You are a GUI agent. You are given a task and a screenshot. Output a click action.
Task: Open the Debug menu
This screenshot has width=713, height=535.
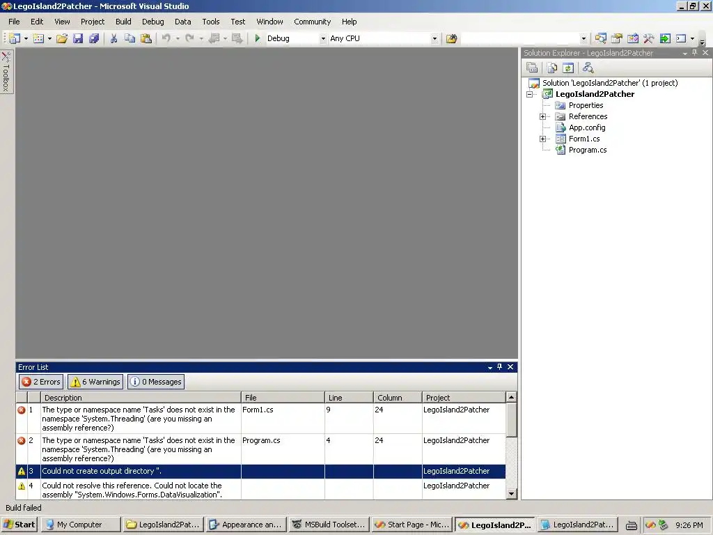pos(152,22)
